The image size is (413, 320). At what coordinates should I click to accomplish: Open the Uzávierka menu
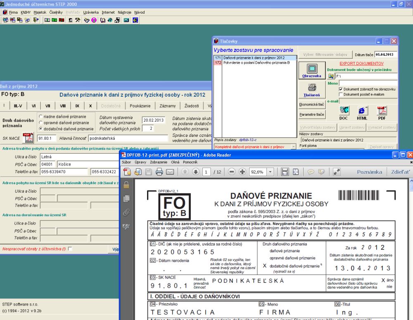click(x=91, y=12)
